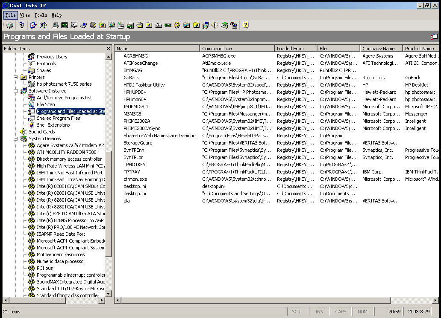Image resolution: width=441 pixels, height=318 pixels.
Task: Click the printer icon in the toolbar
Action: [x=10, y=25]
